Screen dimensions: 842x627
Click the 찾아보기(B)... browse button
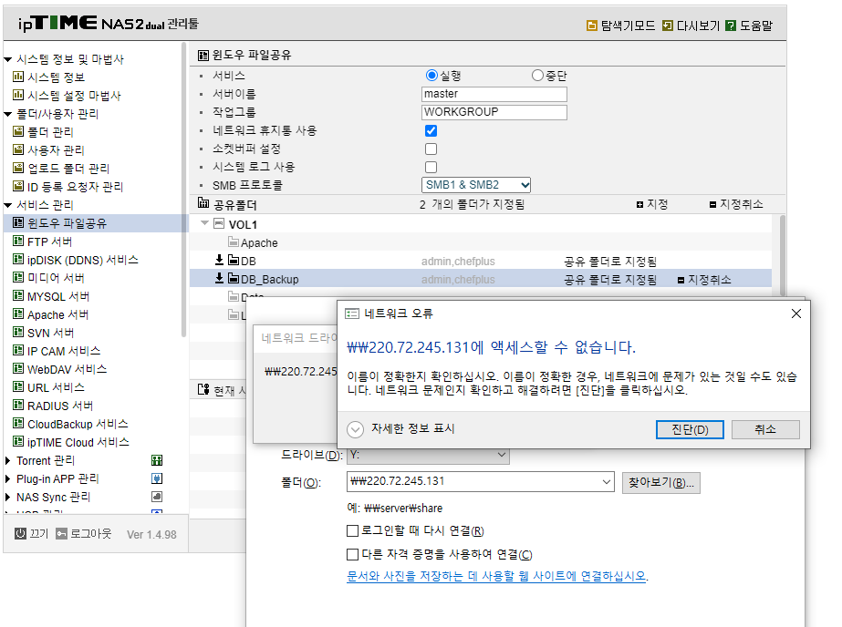(x=661, y=482)
